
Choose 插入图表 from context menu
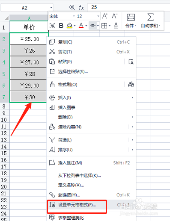[91, 107]
